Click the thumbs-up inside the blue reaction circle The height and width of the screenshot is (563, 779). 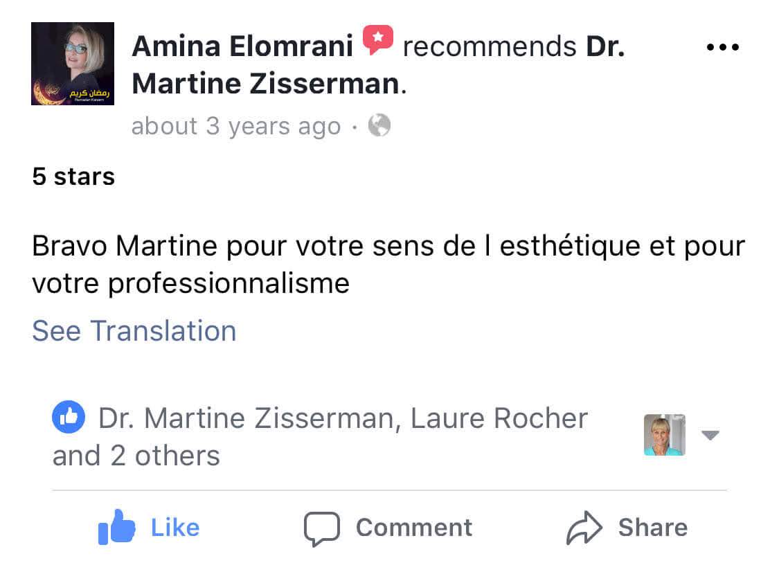tap(69, 417)
